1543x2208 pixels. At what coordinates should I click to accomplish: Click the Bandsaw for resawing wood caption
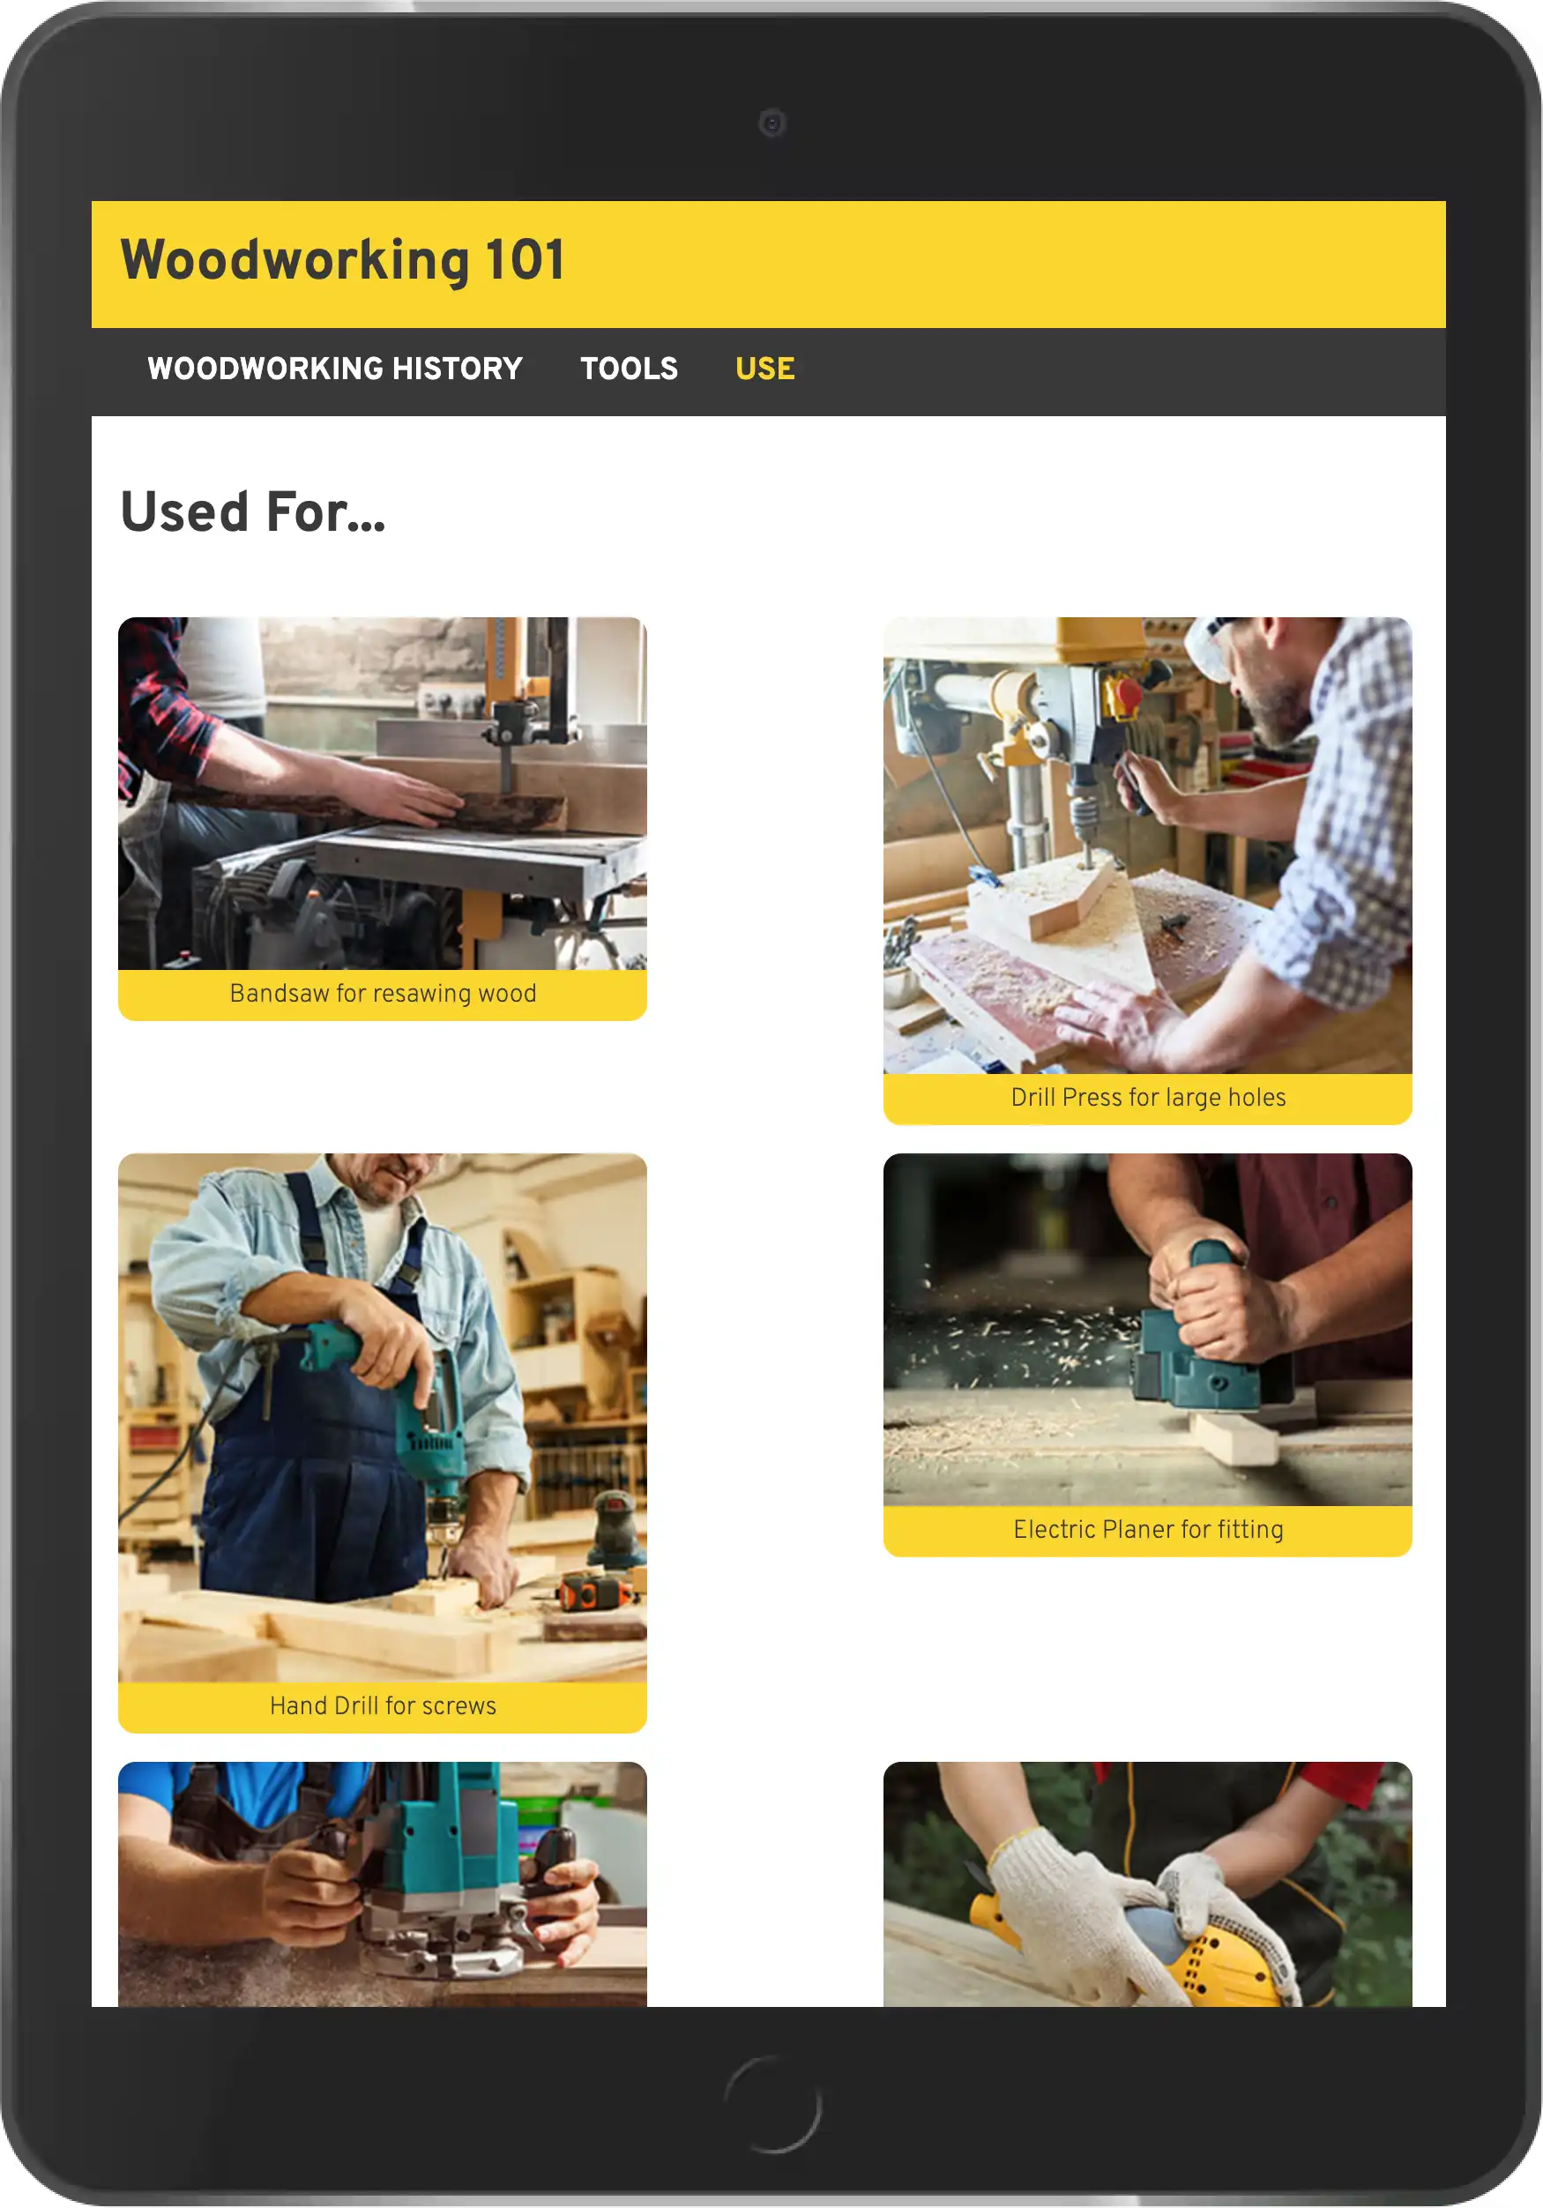(383, 994)
